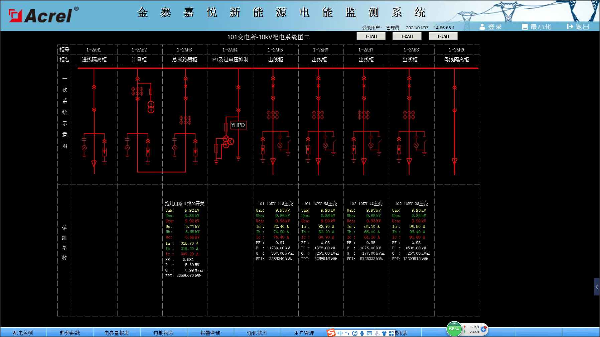Click the 退出 exit icon

(x=570, y=27)
